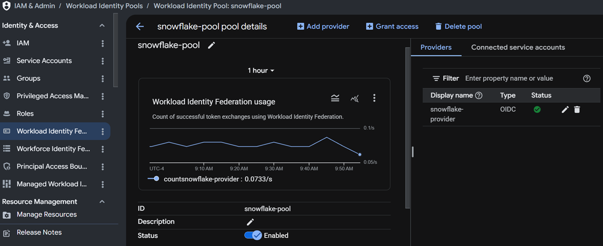Open Release Notes link in sidebar
The height and width of the screenshot is (246, 603).
pos(39,233)
